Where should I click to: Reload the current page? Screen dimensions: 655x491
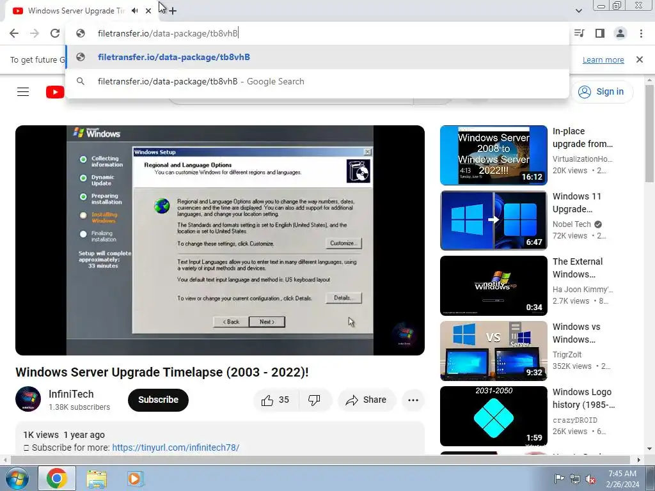tap(55, 33)
